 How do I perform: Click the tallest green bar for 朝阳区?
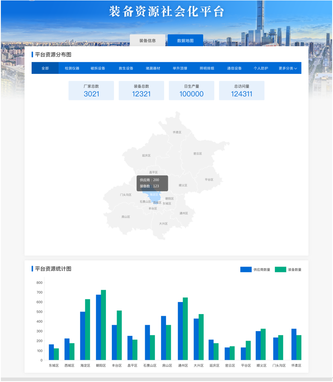[103, 325]
